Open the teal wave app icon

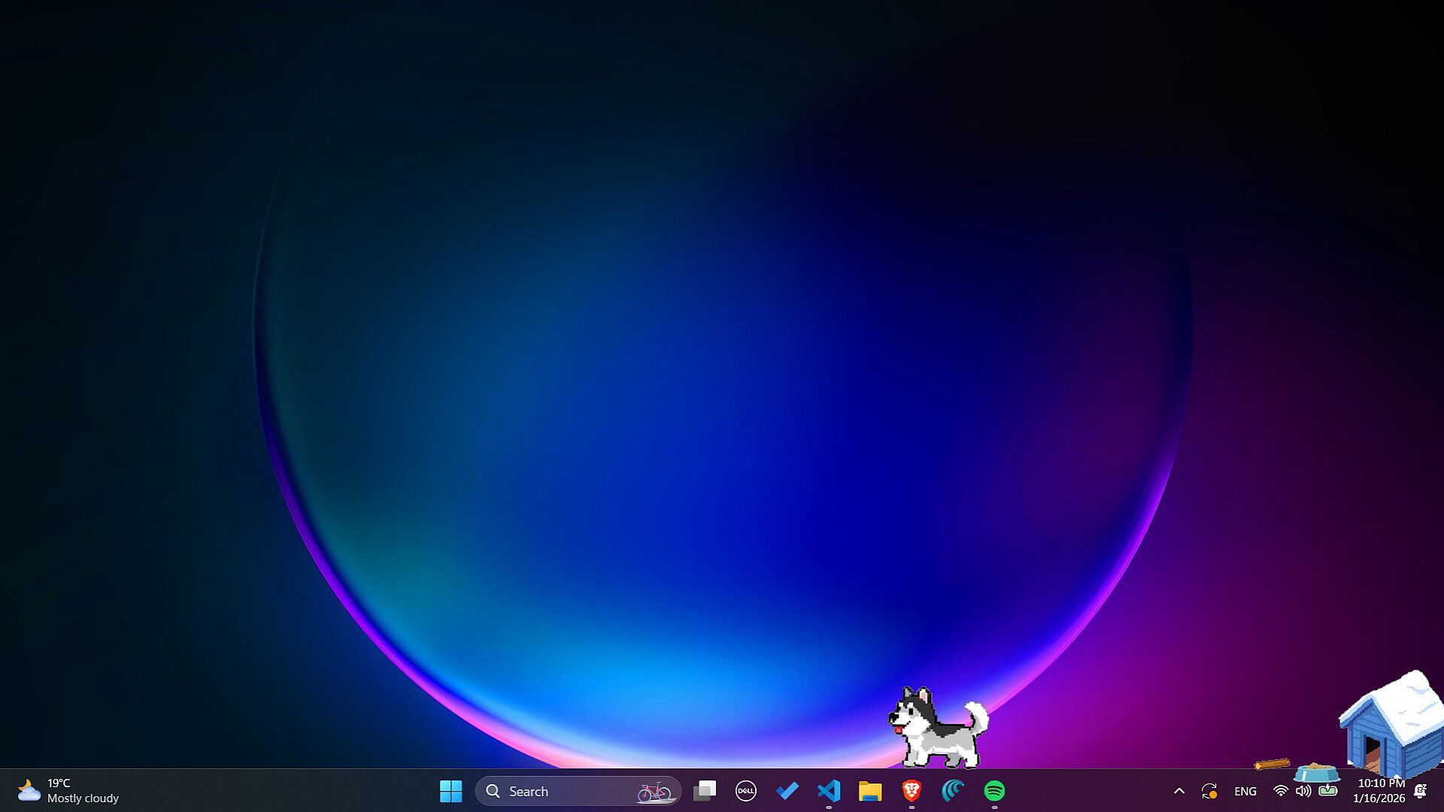[953, 791]
